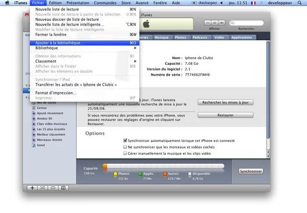The width and height of the screenshot is (307, 213).
Task: Toggle shuffle playback button
Action: [42, 188]
